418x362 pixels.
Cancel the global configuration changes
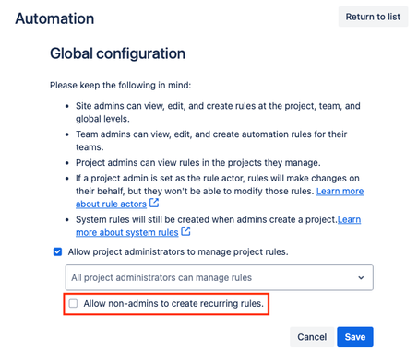pos(312,337)
